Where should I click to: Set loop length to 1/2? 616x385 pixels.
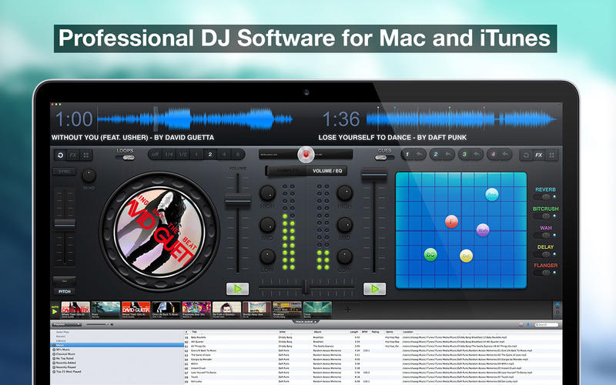[182, 155]
